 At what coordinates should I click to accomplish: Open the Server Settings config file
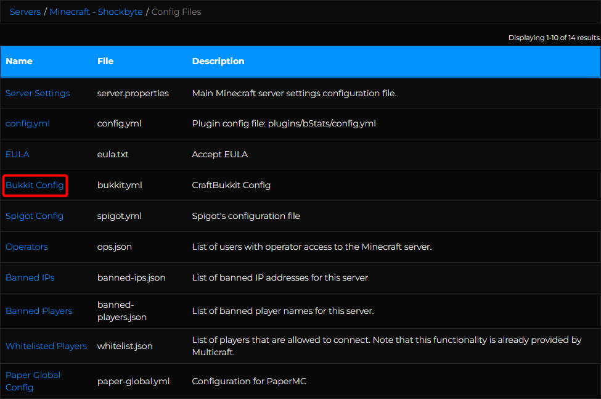[x=38, y=93]
